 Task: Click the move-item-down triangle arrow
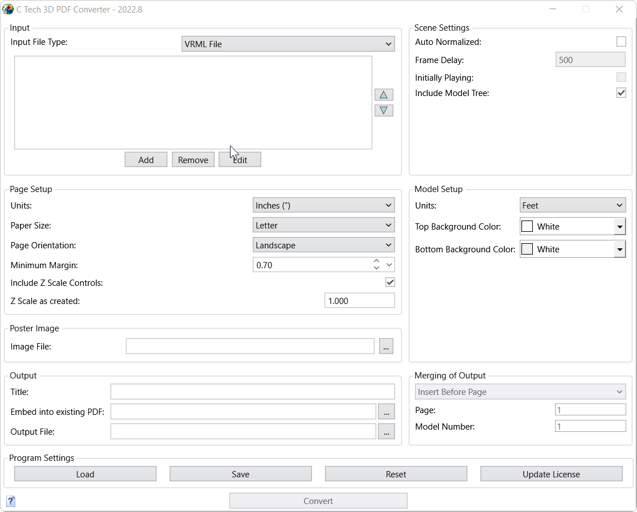click(384, 110)
